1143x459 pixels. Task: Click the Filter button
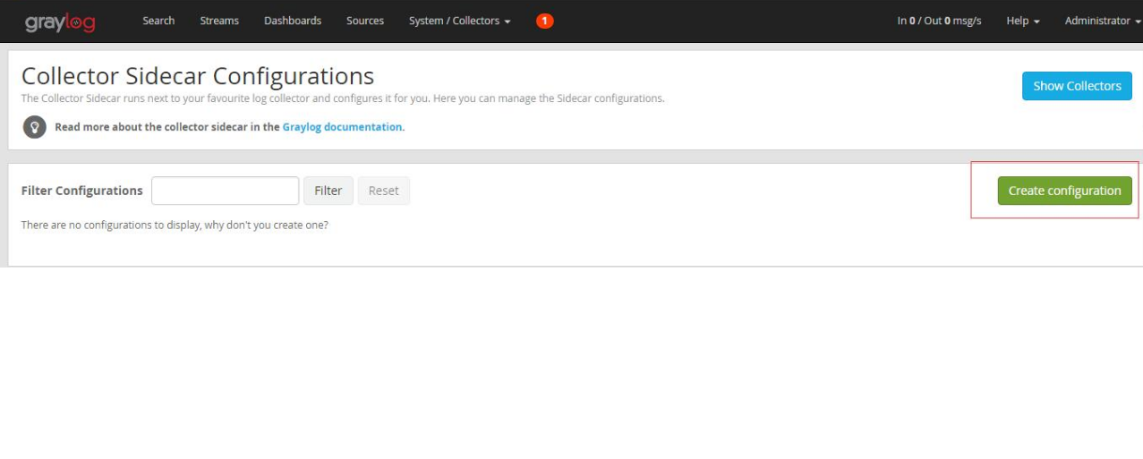(x=328, y=191)
